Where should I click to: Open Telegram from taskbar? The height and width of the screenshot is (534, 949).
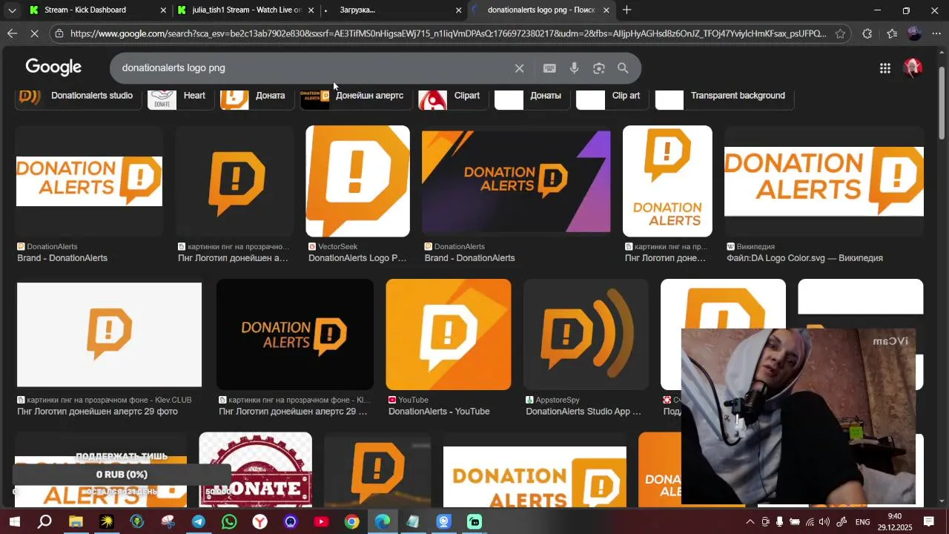point(198,522)
